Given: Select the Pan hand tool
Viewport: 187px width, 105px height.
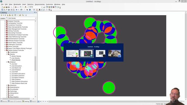Looking at the screenshot, I should (x=6, y=10).
